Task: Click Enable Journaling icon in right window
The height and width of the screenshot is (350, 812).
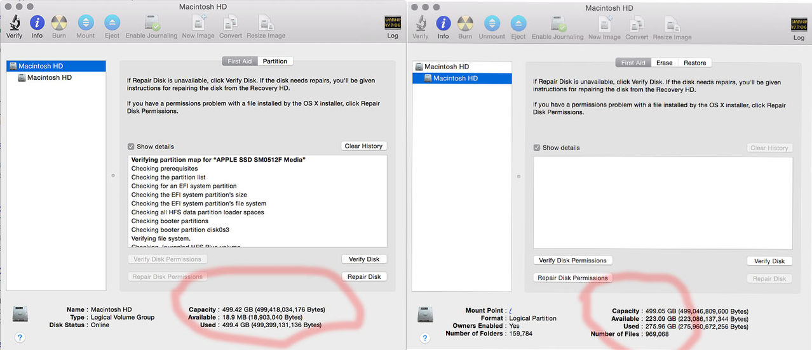Action: click(x=558, y=23)
